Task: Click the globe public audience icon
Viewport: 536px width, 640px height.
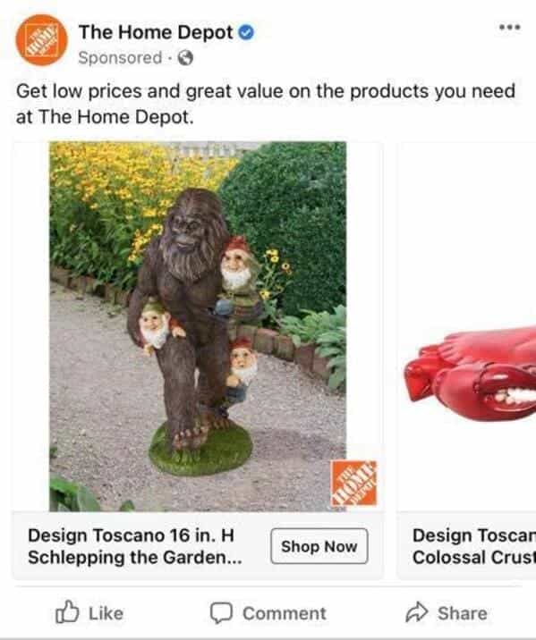Action: (185, 57)
